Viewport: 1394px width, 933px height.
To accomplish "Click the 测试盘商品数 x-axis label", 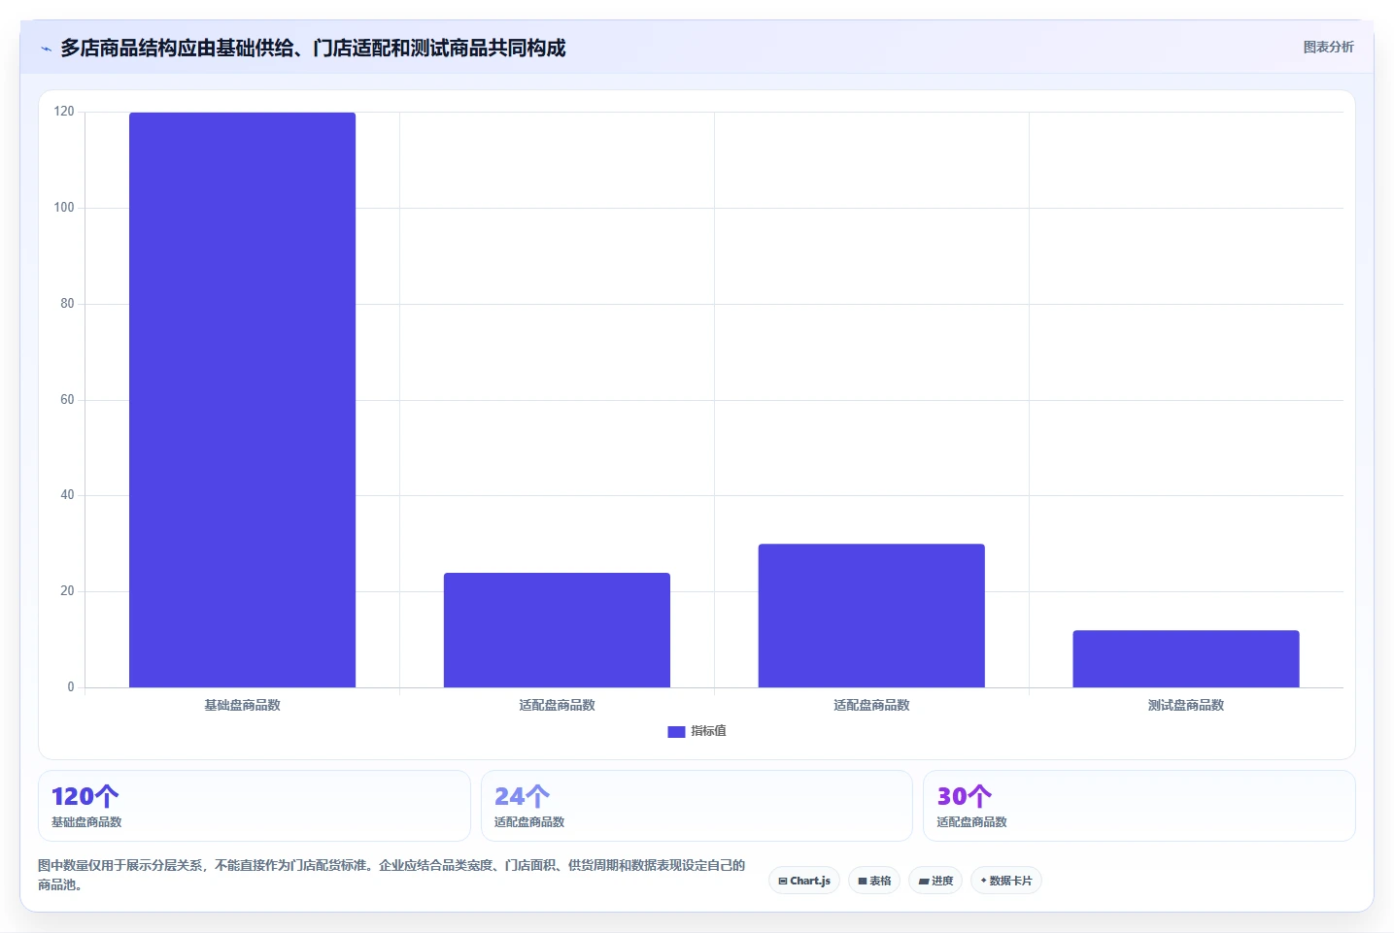I will [x=1186, y=705].
